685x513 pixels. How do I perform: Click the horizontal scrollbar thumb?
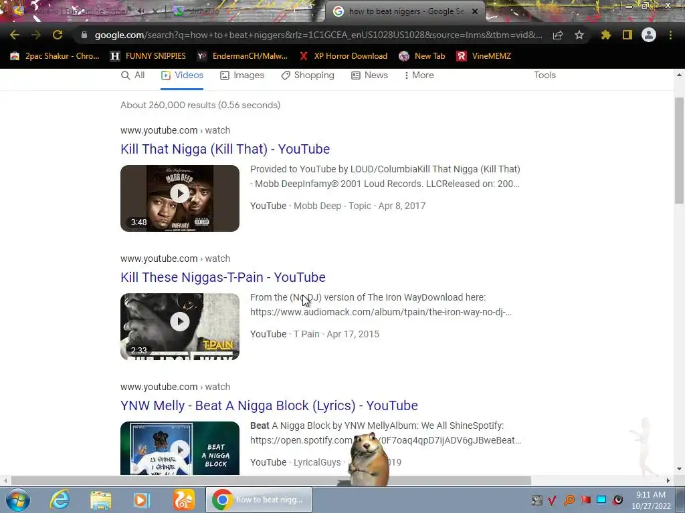click(x=271, y=480)
